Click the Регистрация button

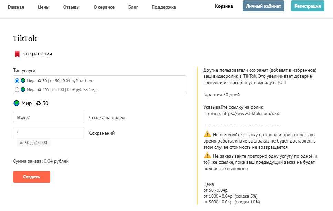(308, 6)
